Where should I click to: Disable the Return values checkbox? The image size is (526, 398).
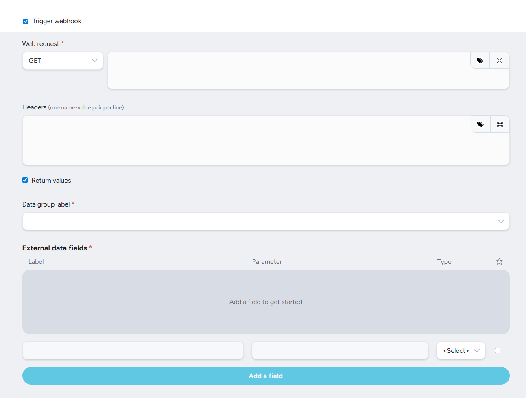[x=25, y=180]
